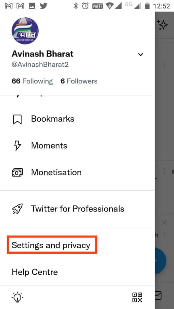Image resolution: width=174 pixels, height=309 pixels.
Task: Tap the sparkle top tweets icon
Action: point(162,25)
